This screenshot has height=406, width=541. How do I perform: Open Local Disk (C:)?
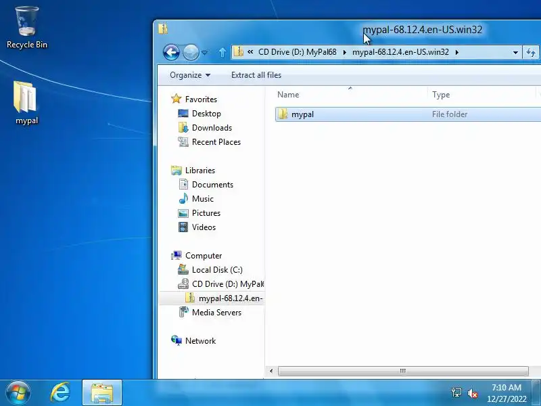pyautogui.click(x=217, y=270)
